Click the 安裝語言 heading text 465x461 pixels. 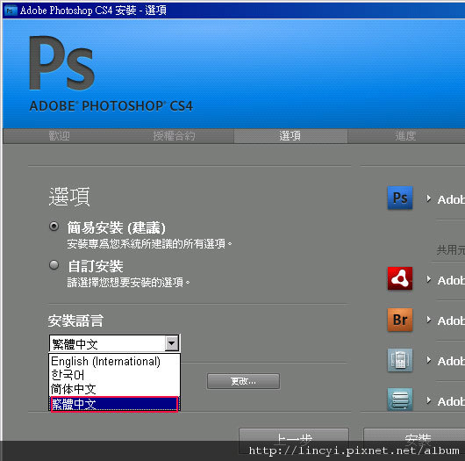(x=75, y=321)
